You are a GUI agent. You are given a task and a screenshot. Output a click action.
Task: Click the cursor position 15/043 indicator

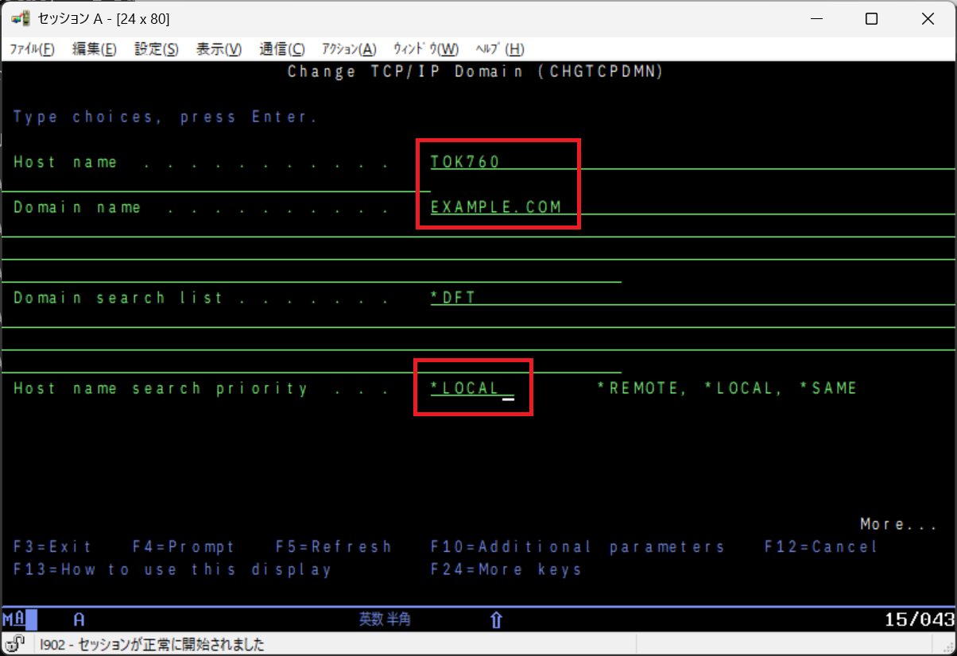[x=919, y=619]
